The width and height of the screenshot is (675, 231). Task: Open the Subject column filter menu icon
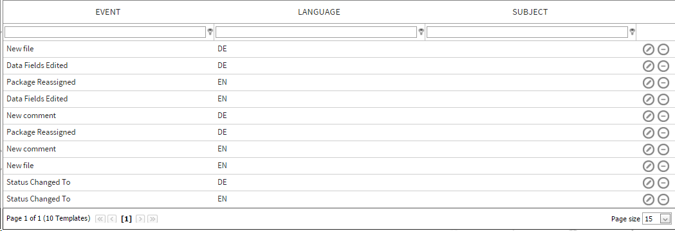[x=632, y=32]
